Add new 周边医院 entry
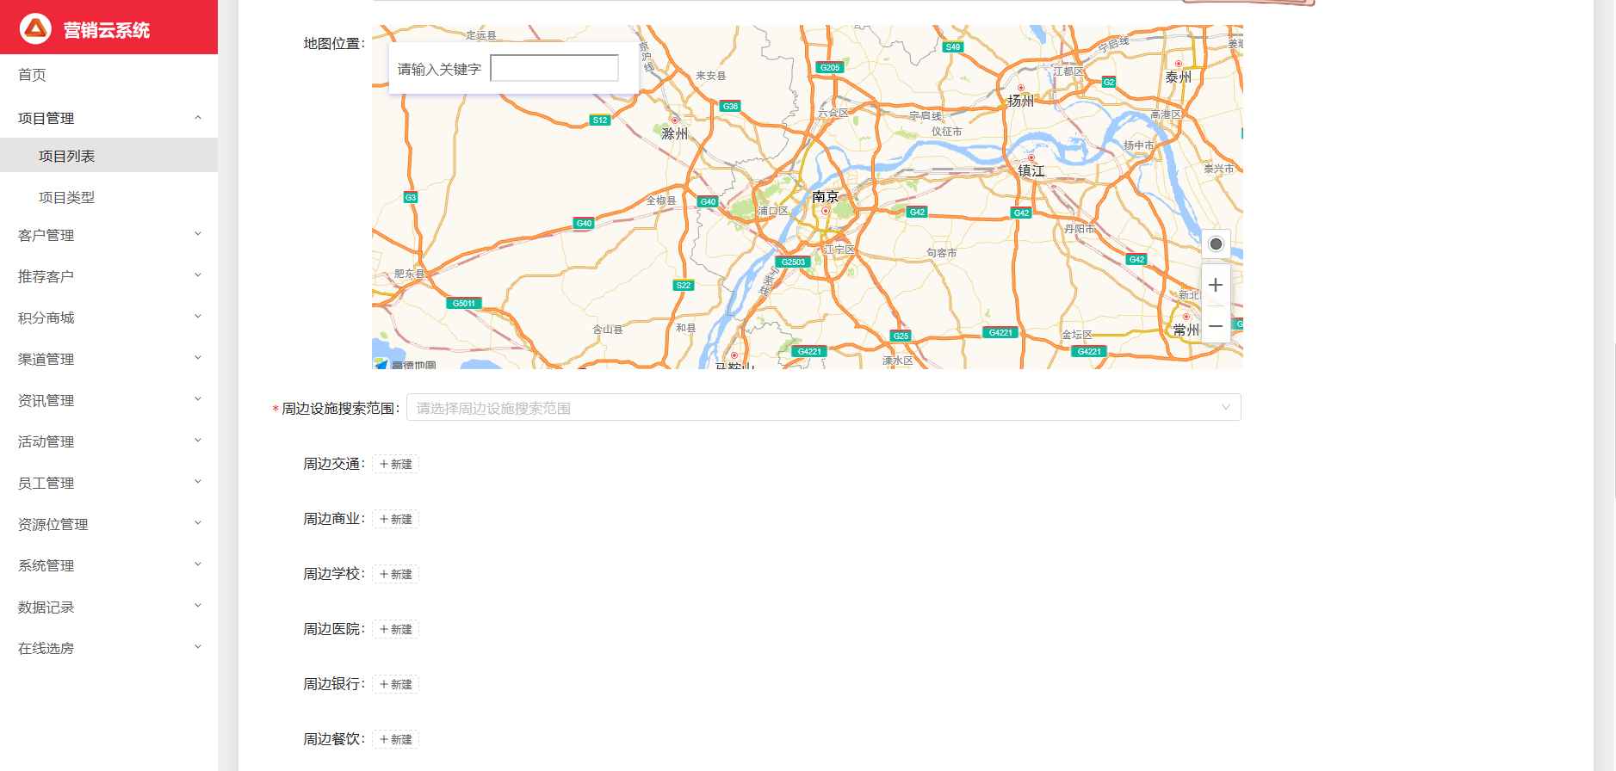This screenshot has width=1616, height=771. click(x=396, y=629)
